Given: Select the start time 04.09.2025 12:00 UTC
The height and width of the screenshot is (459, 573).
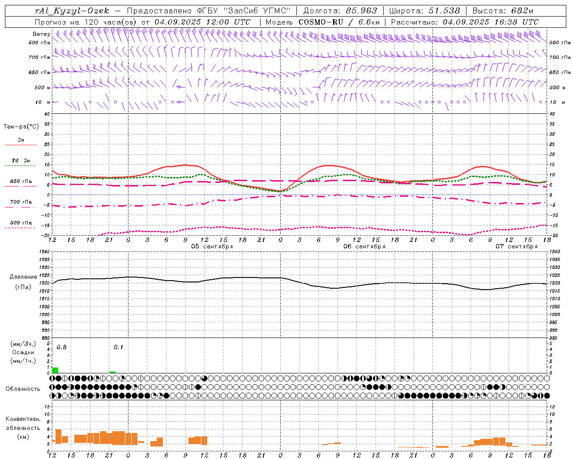Looking at the screenshot, I should (x=202, y=22).
